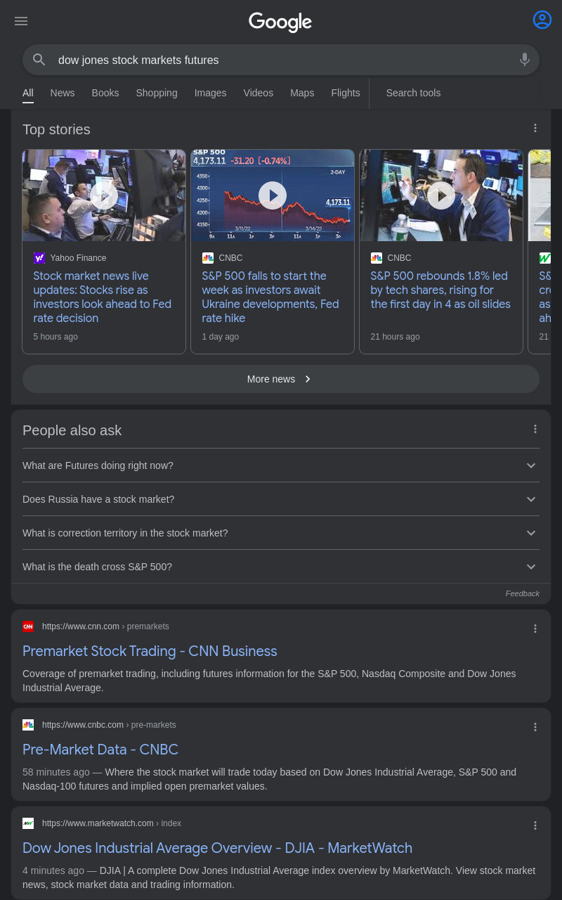
Task: Switch to the Books tab
Action: click(105, 93)
